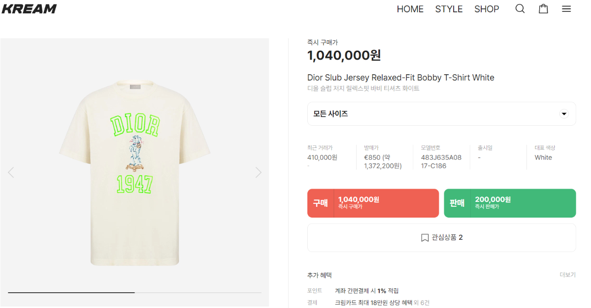The image size is (591, 308).
Task: Open the STYLE menu
Action: [449, 9]
